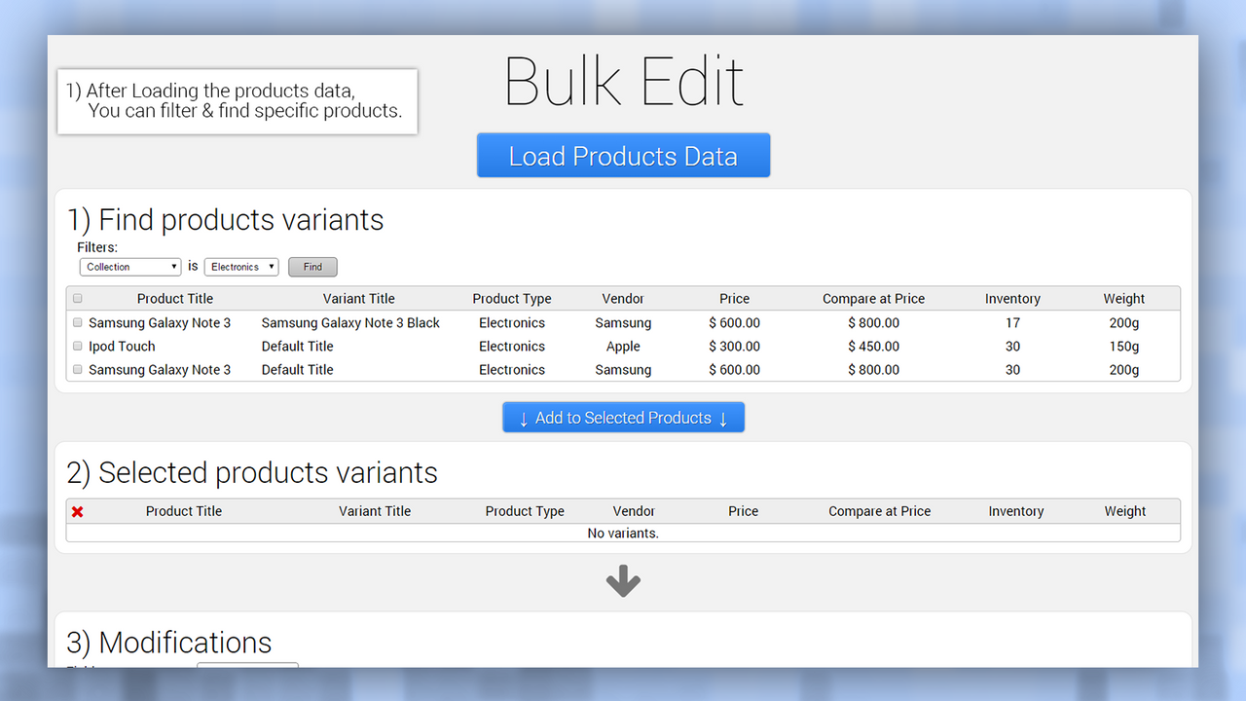Screen dimensions: 1246x701
Task: Click the Weight column header
Action: 1123,298
